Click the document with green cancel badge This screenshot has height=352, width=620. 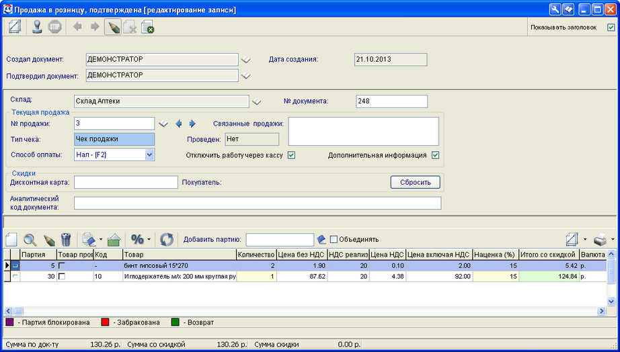(x=147, y=28)
